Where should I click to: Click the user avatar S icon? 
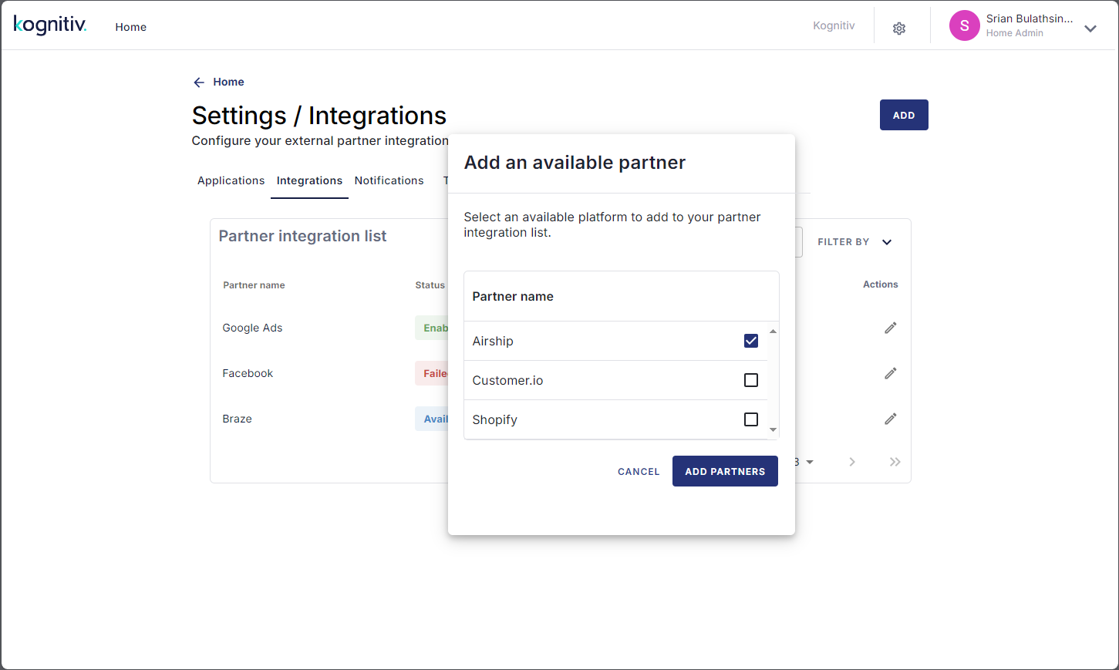[x=964, y=25]
